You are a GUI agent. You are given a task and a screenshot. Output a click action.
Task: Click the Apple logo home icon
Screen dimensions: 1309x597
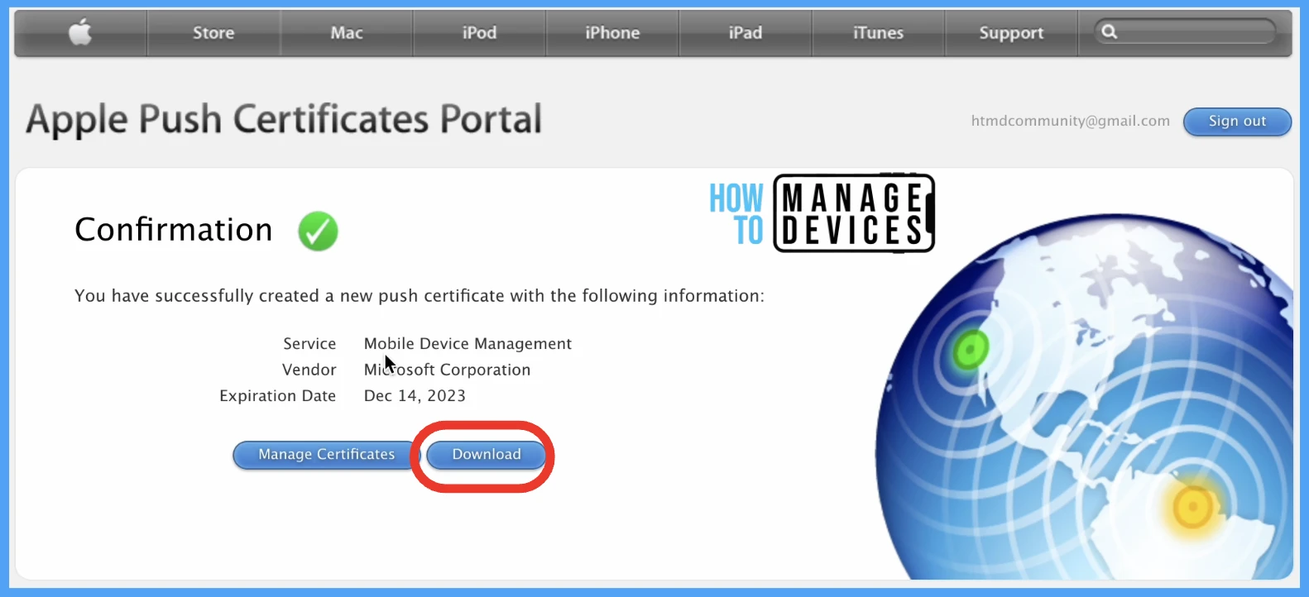tap(80, 33)
